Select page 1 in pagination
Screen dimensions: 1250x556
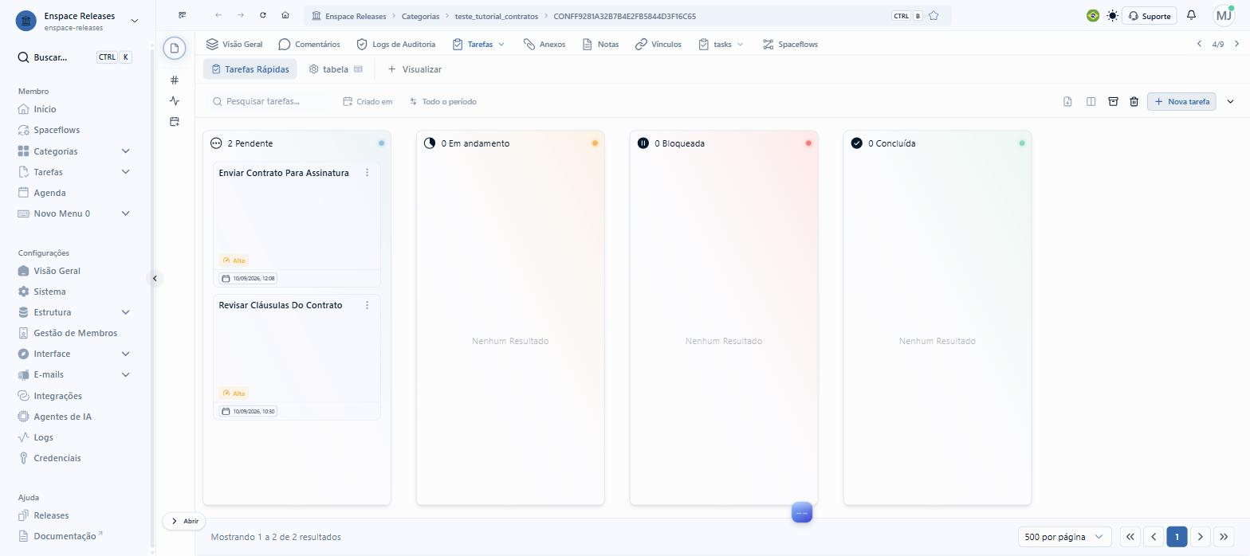1177,537
